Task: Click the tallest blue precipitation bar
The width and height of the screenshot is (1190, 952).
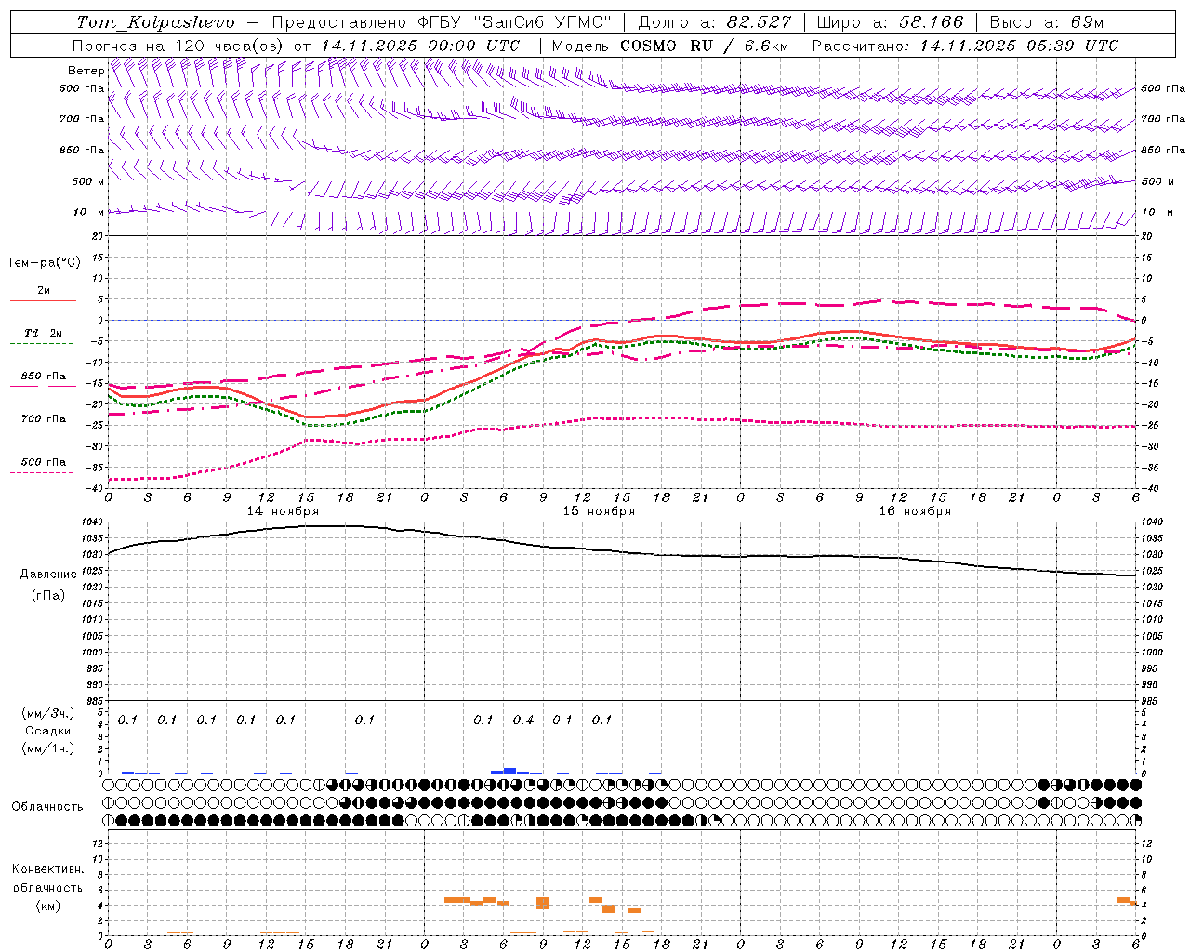Action: (509, 771)
